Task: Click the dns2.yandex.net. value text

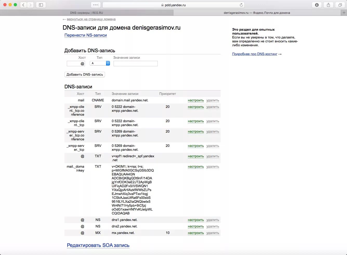Action: tap(125, 226)
